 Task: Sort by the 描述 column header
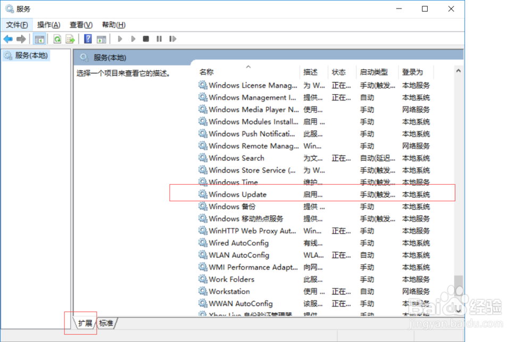click(315, 72)
